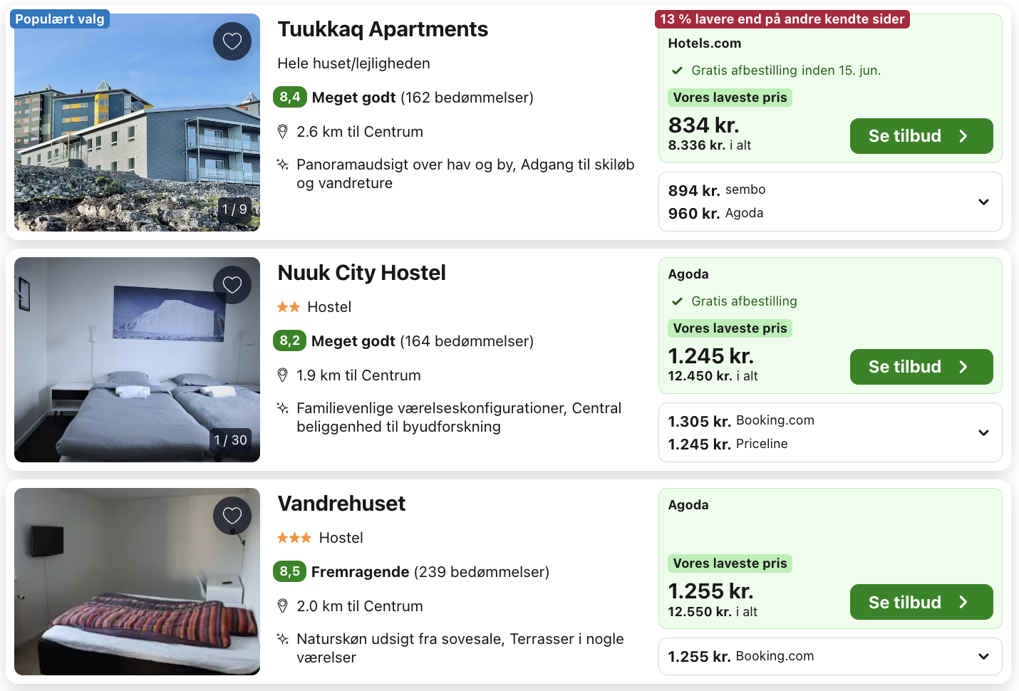Save Tuukkaq Apartments with heart icon
Viewport: 1019px width, 691px height.
(x=232, y=41)
